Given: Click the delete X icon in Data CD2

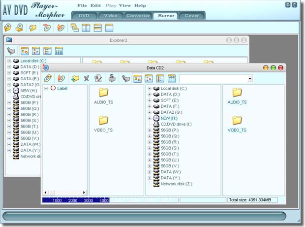Looking at the screenshot, I should (87, 78).
